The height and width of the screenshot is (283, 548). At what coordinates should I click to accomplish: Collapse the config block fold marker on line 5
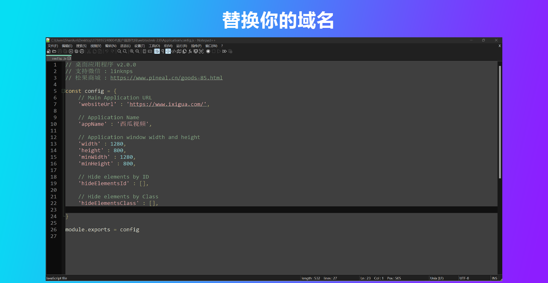point(63,91)
